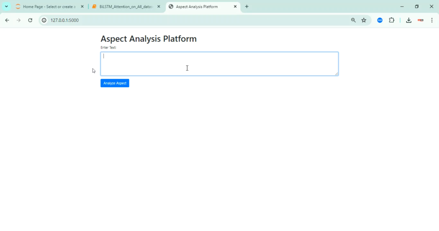
Task: Minimize the browser window
Action: (402, 6)
